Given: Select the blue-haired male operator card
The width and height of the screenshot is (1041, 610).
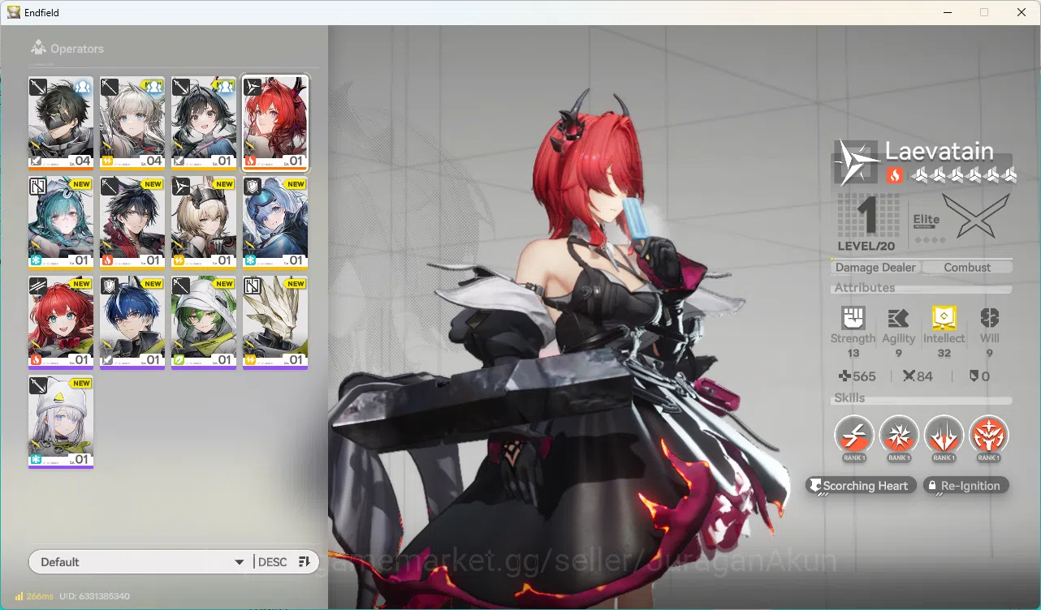Looking at the screenshot, I should [x=132, y=323].
